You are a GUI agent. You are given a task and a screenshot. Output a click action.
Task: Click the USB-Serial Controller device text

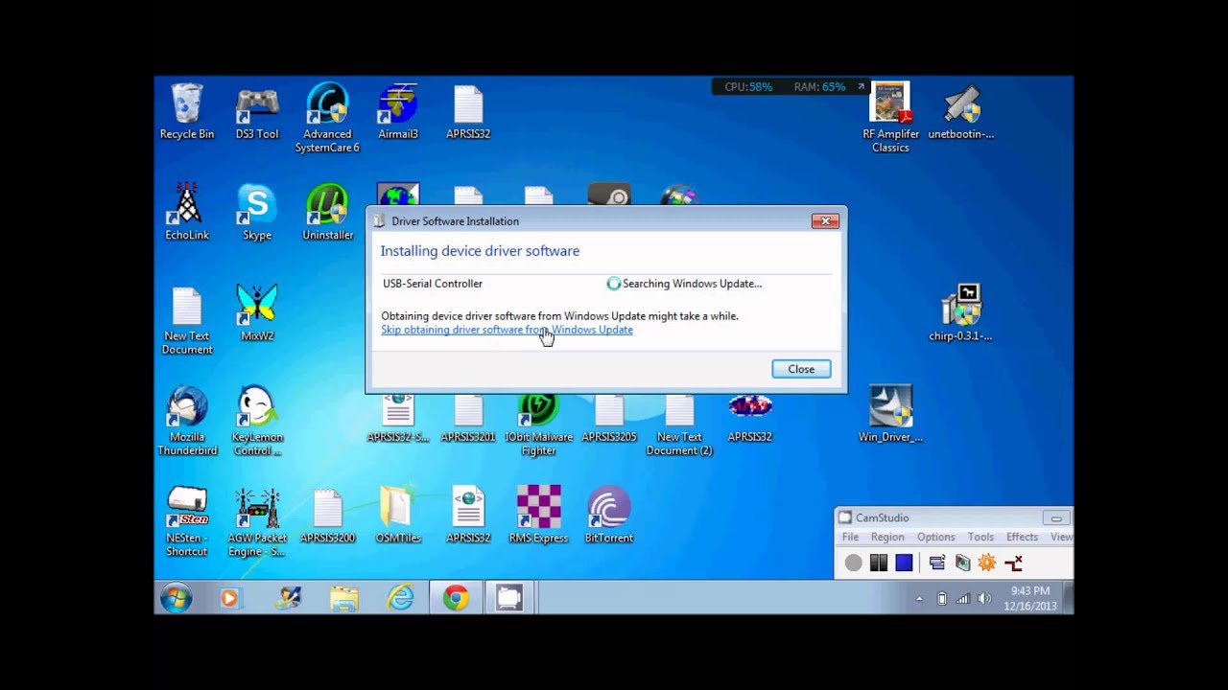point(433,284)
